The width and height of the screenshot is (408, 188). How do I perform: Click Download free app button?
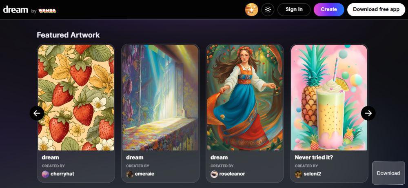point(376,10)
